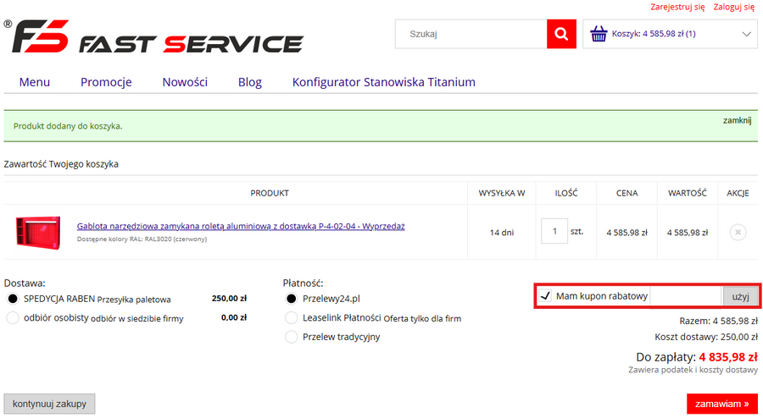Open the Menu navigation item
763x418 pixels.
35,82
